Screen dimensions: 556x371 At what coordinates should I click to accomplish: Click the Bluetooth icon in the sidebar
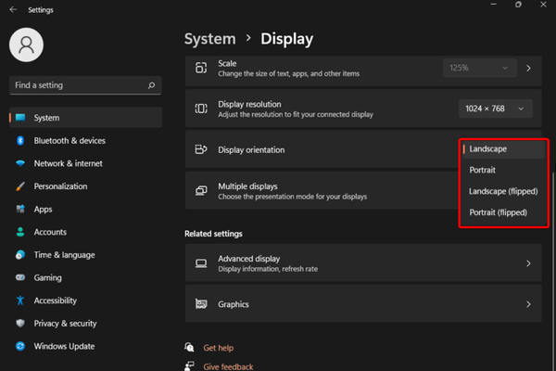coord(20,141)
